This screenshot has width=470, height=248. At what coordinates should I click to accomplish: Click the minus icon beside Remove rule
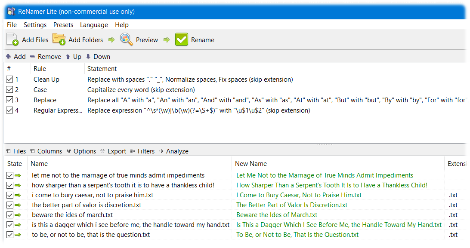pyautogui.click(x=32, y=57)
